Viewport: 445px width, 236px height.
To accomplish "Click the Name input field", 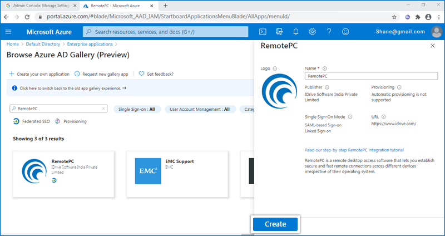I will coord(371,76).
